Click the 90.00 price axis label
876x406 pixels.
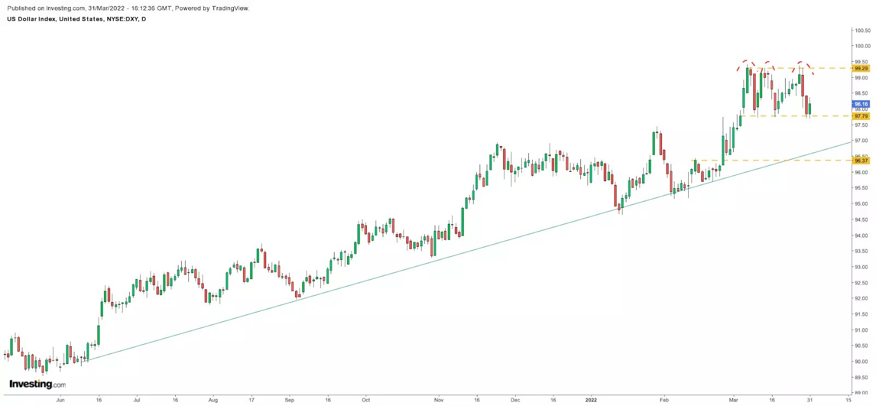point(861,362)
